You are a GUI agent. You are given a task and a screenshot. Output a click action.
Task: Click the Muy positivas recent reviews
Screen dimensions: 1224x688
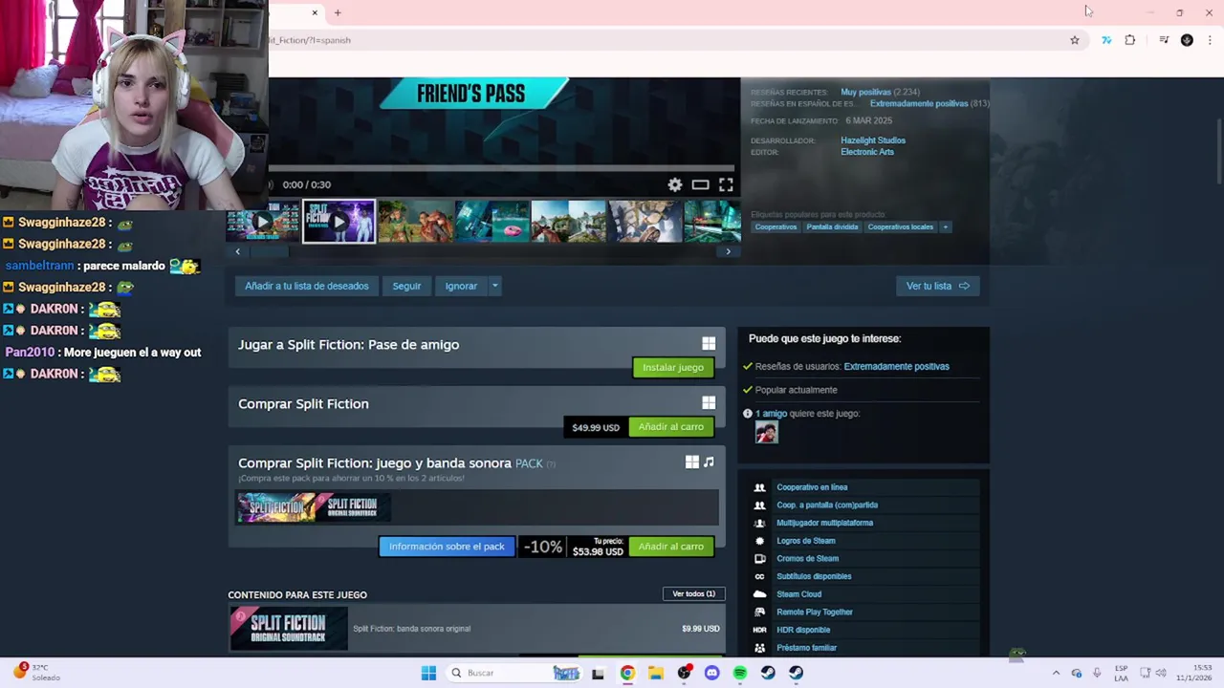point(865,93)
